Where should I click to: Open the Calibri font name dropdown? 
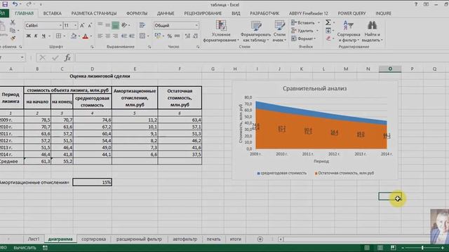tap(60, 25)
